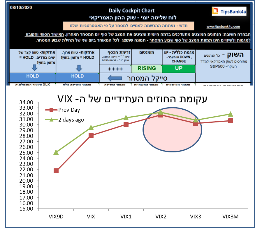The width and height of the screenshot is (255, 228).
Task: Click the 2 days ago legend entry
Action: [64, 120]
